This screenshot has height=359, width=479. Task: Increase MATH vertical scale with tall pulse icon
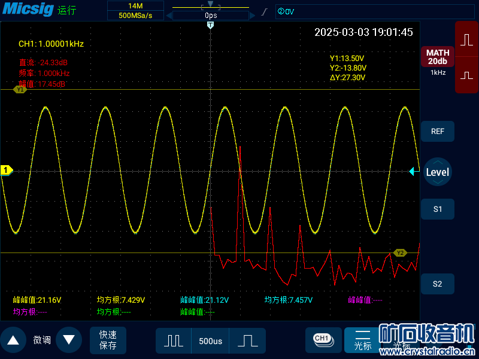click(466, 39)
